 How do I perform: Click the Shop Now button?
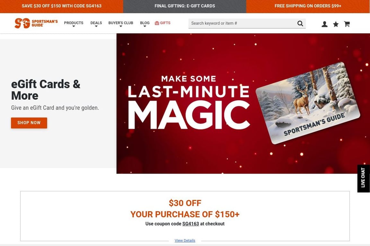coord(29,123)
